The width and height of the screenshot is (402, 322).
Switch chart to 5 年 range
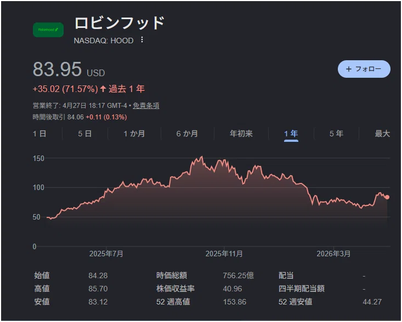336,134
